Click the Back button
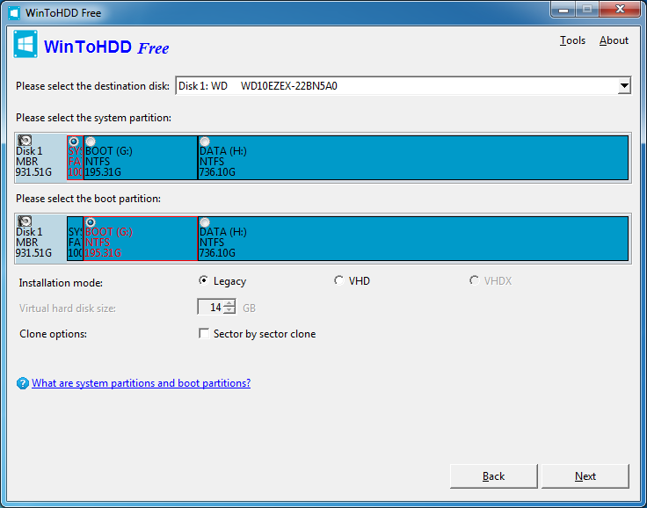Image resolution: width=647 pixels, height=508 pixels. pyautogui.click(x=493, y=476)
